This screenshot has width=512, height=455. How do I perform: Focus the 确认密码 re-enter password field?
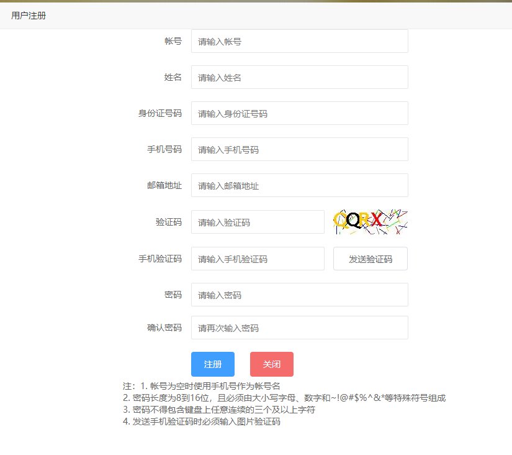299,328
